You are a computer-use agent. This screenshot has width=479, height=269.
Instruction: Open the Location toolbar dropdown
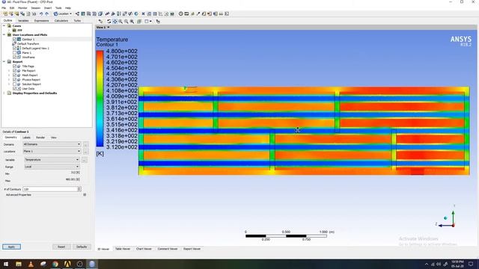[x=63, y=13]
